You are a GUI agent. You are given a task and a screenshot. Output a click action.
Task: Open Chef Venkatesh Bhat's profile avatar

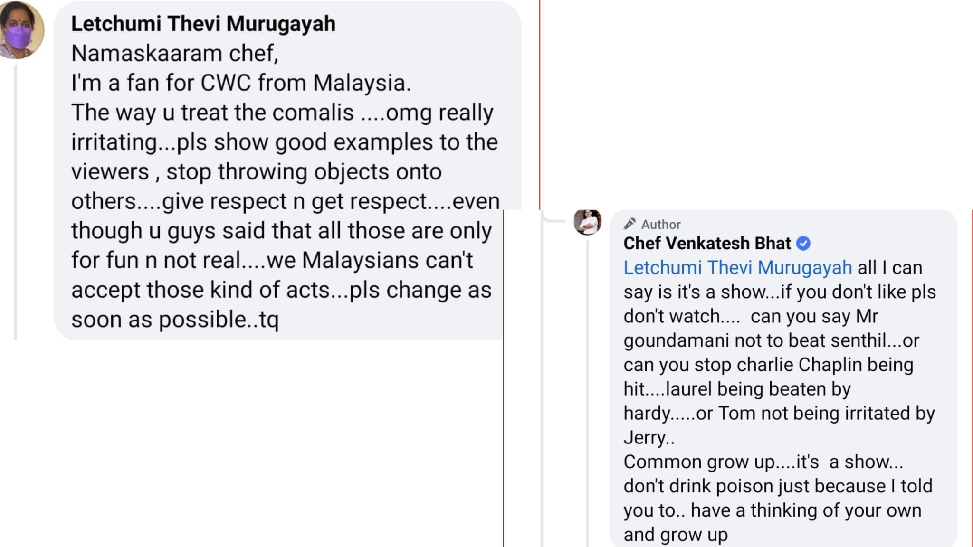[x=587, y=222]
